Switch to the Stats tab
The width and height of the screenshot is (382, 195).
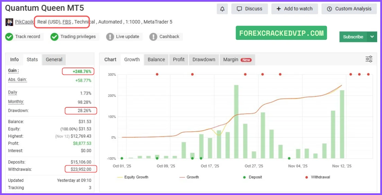click(32, 60)
